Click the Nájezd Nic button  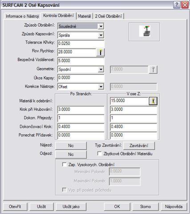point(71,146)
